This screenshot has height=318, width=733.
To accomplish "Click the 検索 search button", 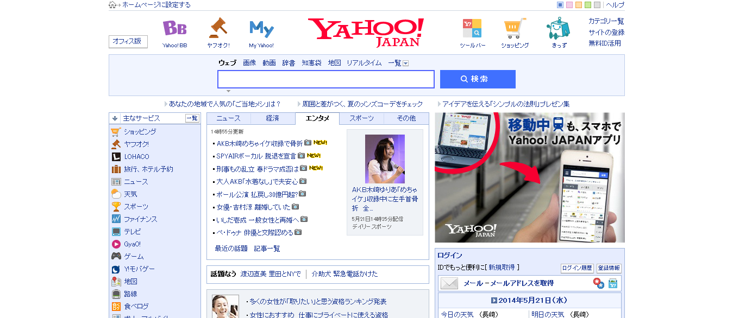I will click(x=478, y=79).
